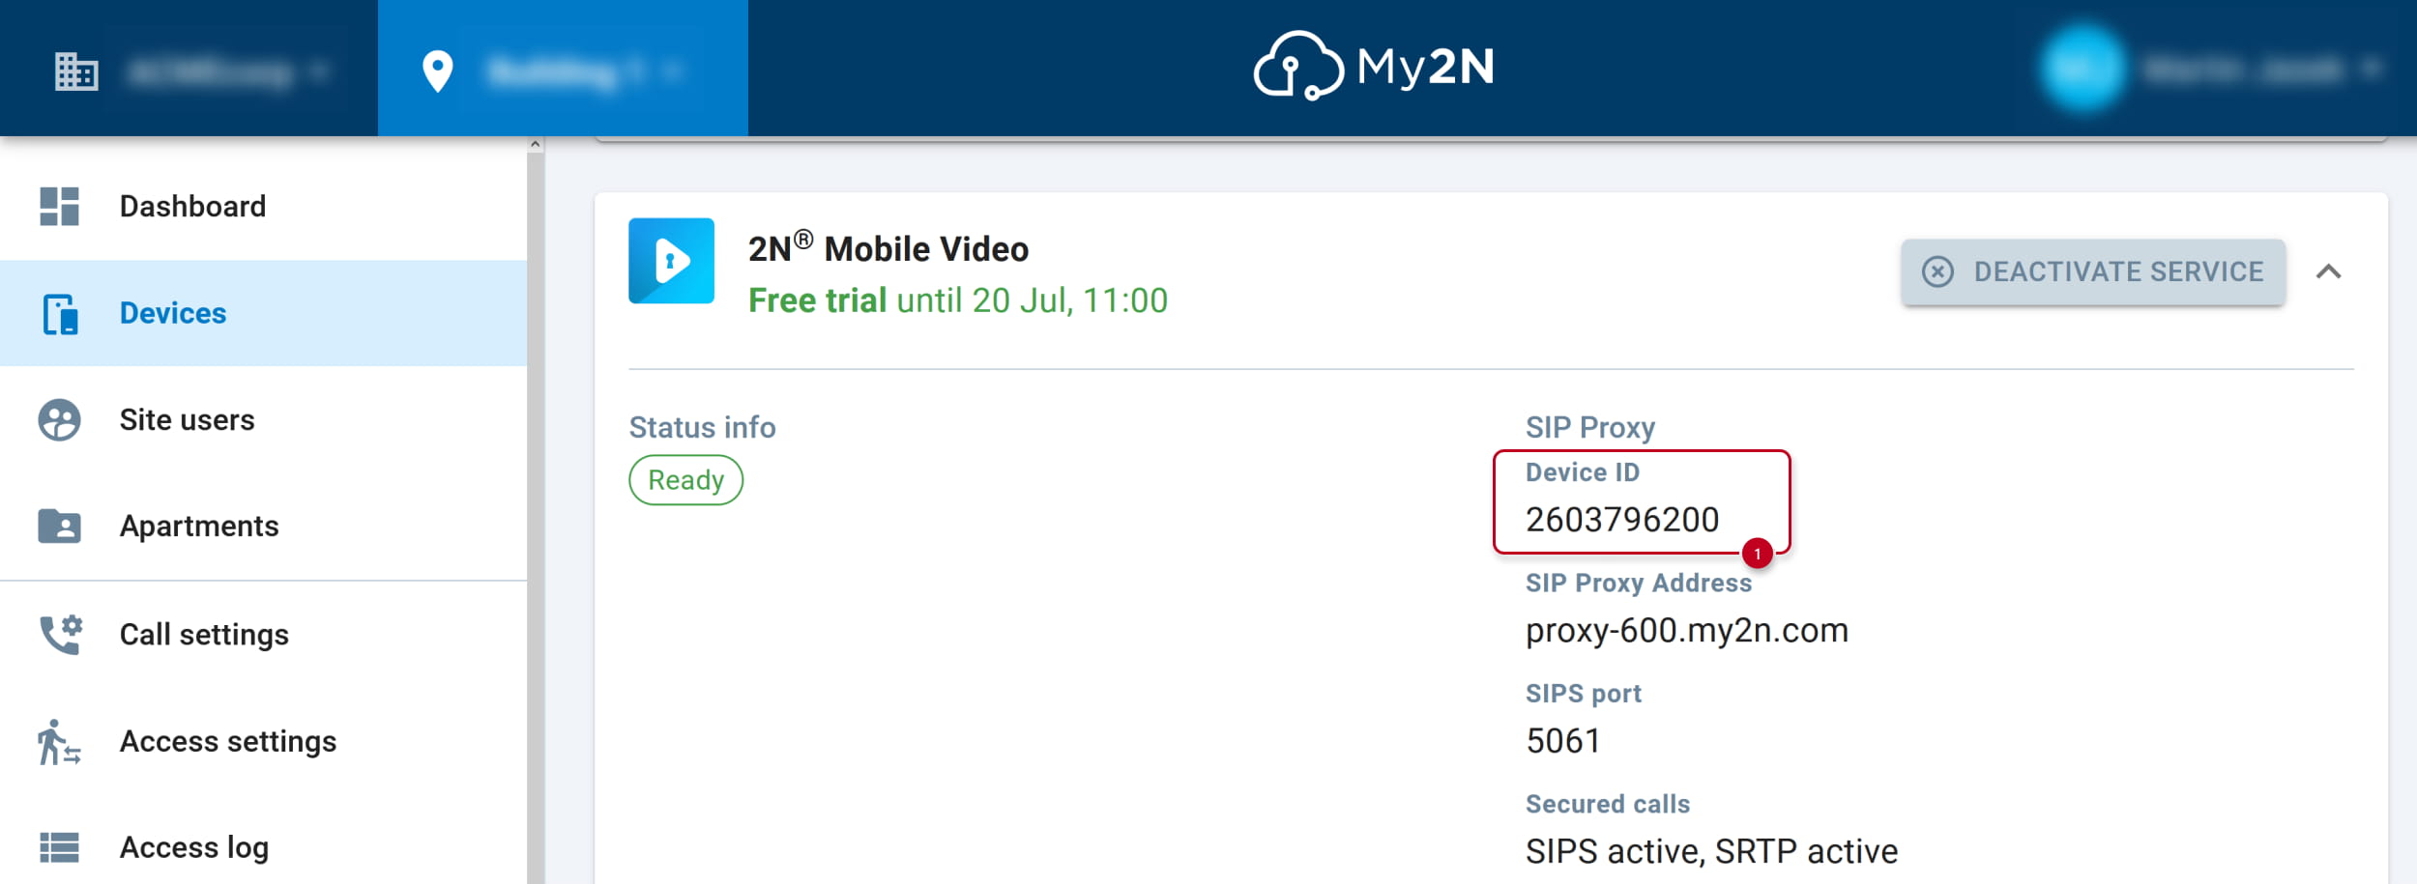The image size is (2417, 884).
Task: Click the 'Secured calls' label
Action: [x=1608, y=805]
